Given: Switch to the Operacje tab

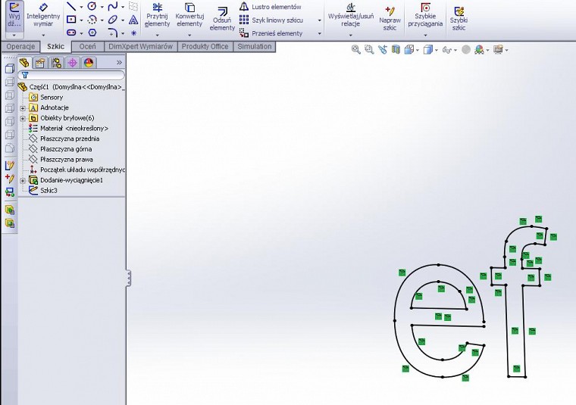Looking at the screenshot, I should [x=20, y=47].
